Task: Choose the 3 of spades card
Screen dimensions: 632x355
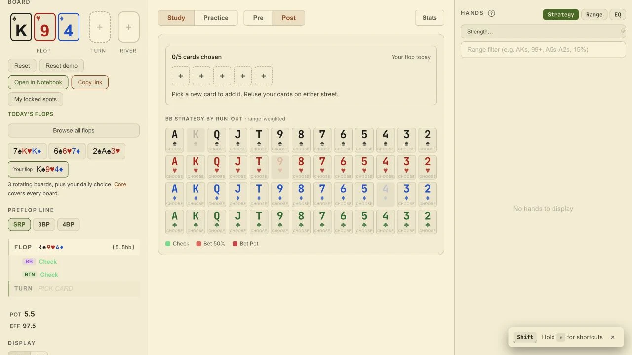Action: [x=406, y=140]
